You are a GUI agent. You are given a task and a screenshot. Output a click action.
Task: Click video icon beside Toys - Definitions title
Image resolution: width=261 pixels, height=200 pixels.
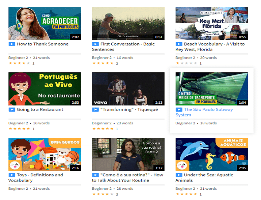12,175
